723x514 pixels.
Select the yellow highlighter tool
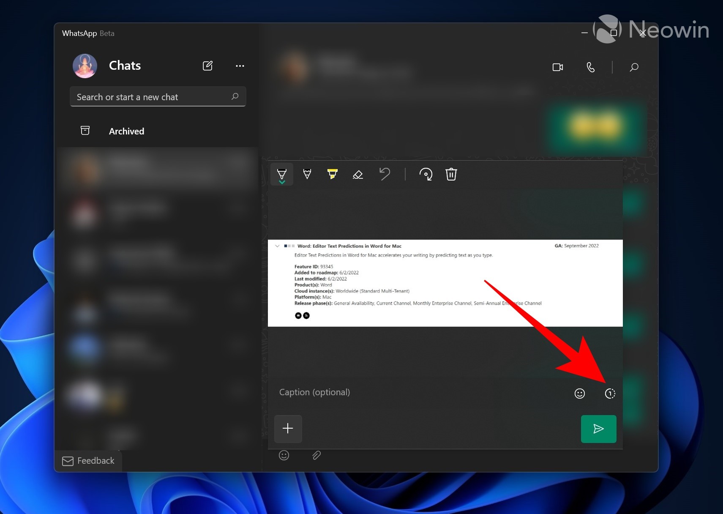pos(333,174)
